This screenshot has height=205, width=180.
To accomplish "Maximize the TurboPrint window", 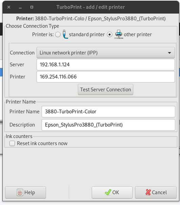I will point(32,7).
